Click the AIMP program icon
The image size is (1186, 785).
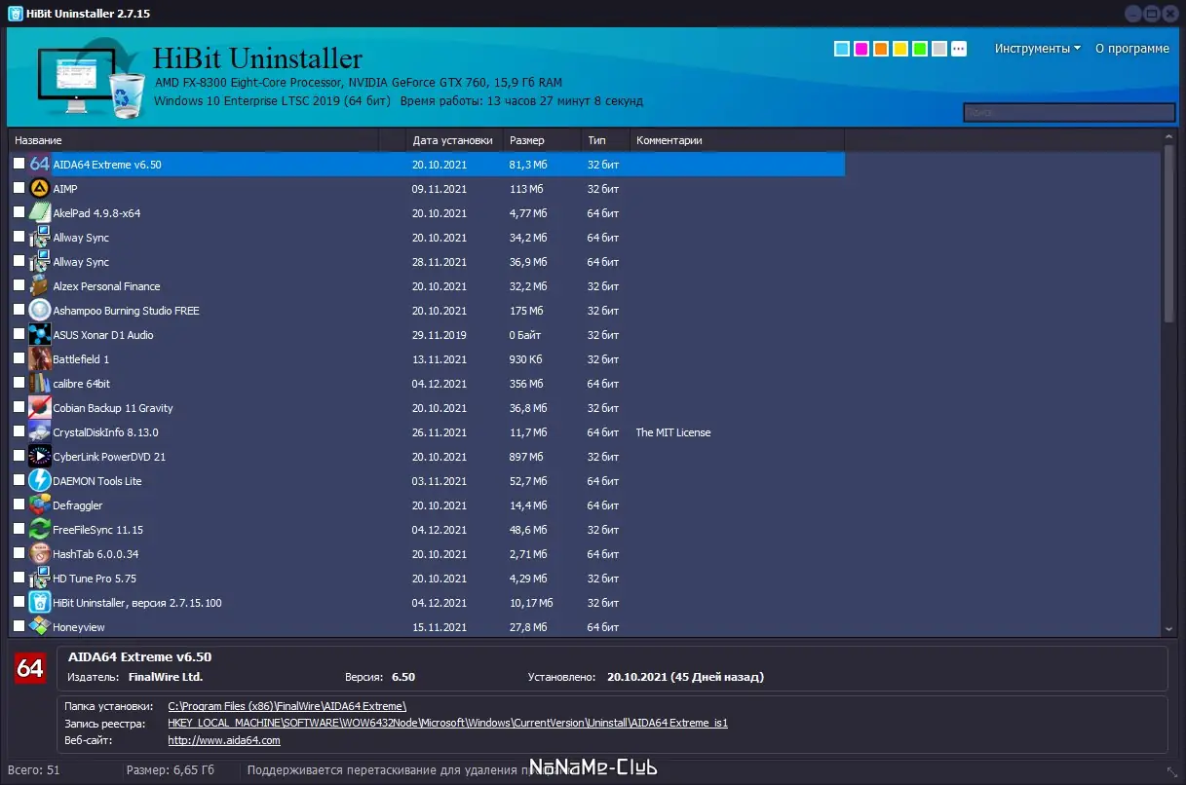click(39, 188)
